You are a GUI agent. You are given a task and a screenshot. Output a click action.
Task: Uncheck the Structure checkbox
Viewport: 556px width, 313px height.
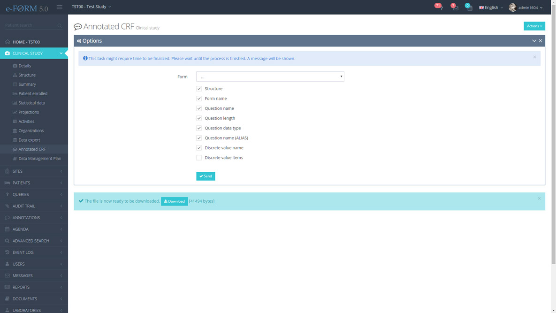(x=199, y=89)
